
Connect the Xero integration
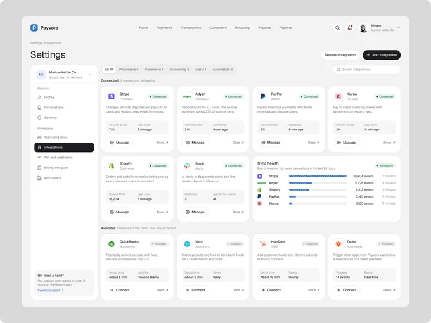click(x=195, y=290)
